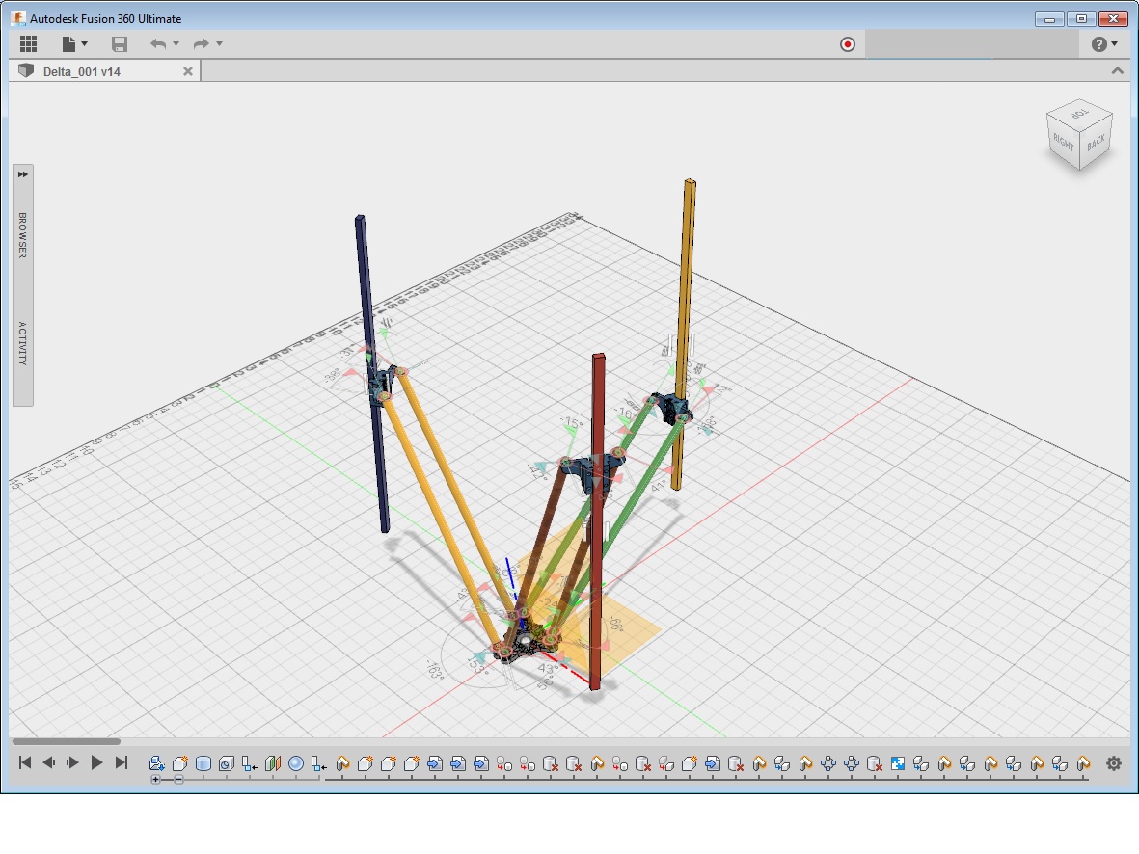Jump to the end of the timeline
1139x854 pixels.
click(x=122, y=762)
